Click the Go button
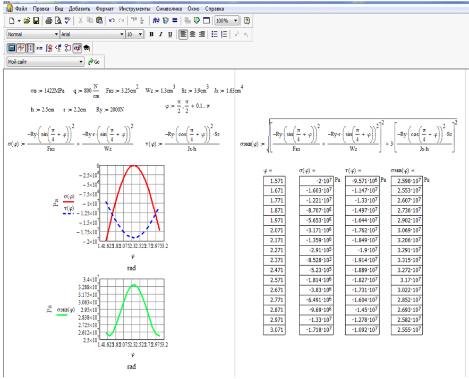Image resolution: width=469 pixels, height=379 pixels. pos(94,62)
